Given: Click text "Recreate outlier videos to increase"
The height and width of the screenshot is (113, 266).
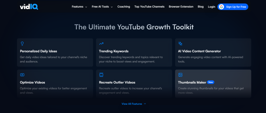Looking at the screenshot, I should click(x=121, y=88).
